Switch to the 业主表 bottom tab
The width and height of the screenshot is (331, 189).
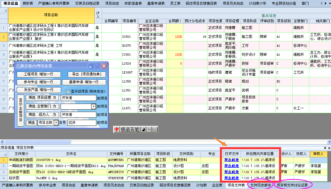(x=217, y=185)
